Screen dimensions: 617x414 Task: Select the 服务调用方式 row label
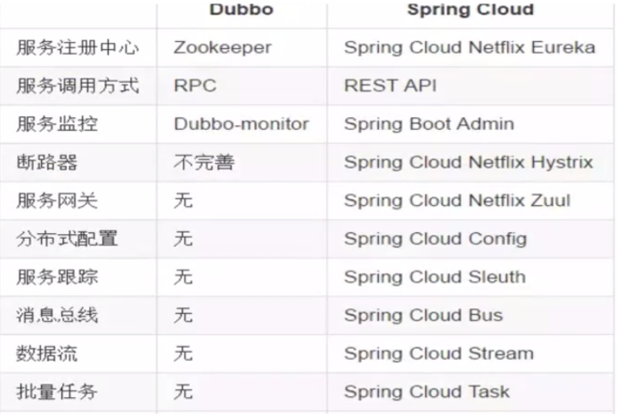77,86
